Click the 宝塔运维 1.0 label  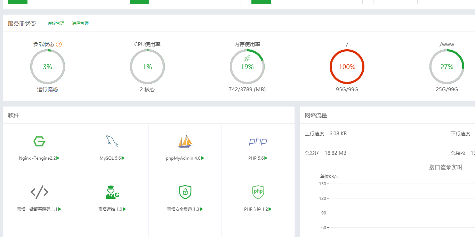pos(110,209)
